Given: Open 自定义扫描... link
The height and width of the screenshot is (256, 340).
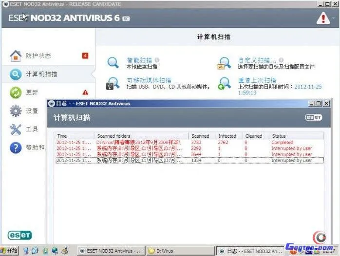Looking at the screenshot, I should tap(257, 60).
